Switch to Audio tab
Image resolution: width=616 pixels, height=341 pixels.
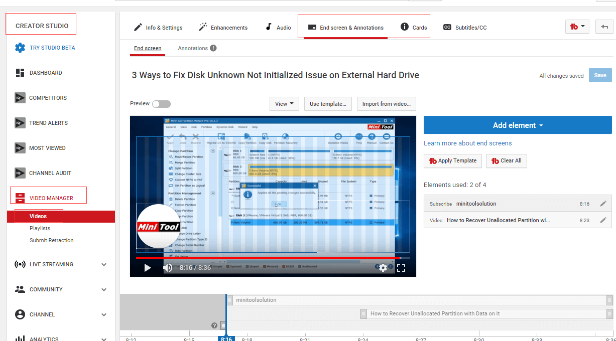pos(278,28)
